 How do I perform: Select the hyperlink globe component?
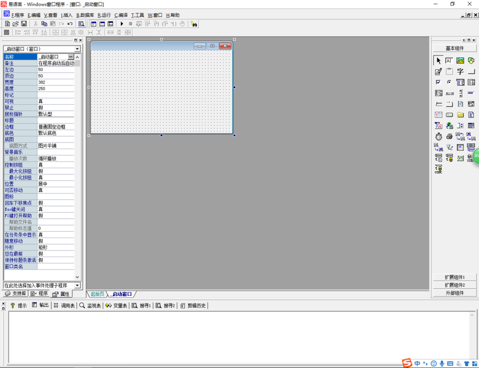click(449, 126)
